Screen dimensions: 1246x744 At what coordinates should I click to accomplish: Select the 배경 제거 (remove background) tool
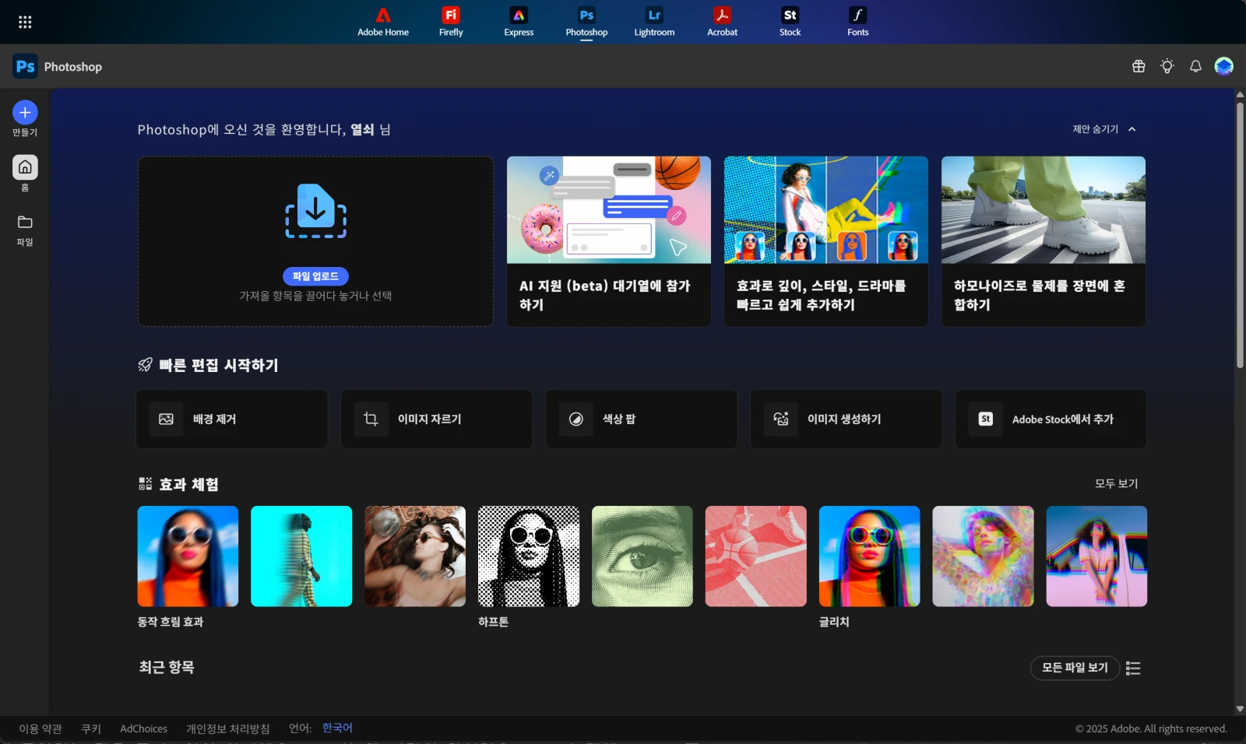(231, 419)
